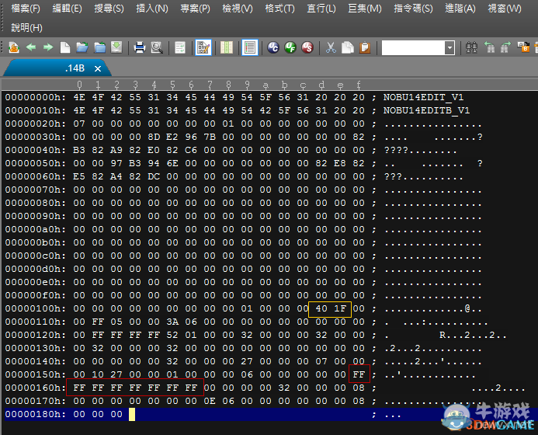The image size is (538, 435).
Task: Launch UltraCompare with the UC icon
Action: [273, 47]
